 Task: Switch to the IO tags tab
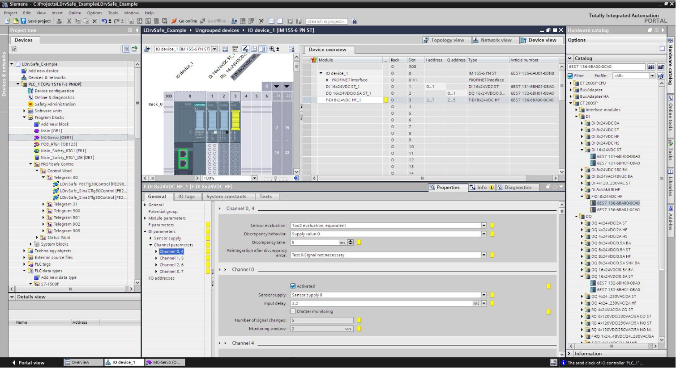186,197
